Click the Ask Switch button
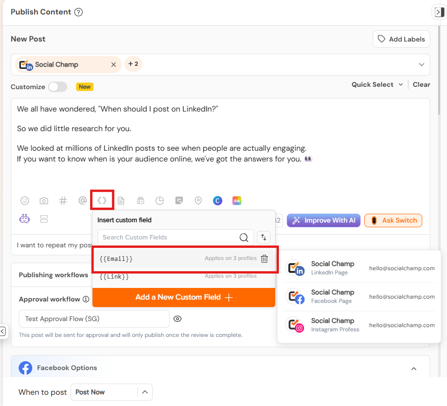The height and width of the screenshot is (406, 447). tap(393, 221)
